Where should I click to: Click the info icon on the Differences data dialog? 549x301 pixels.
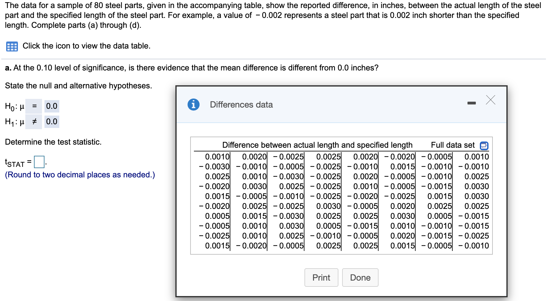[193, 105]
